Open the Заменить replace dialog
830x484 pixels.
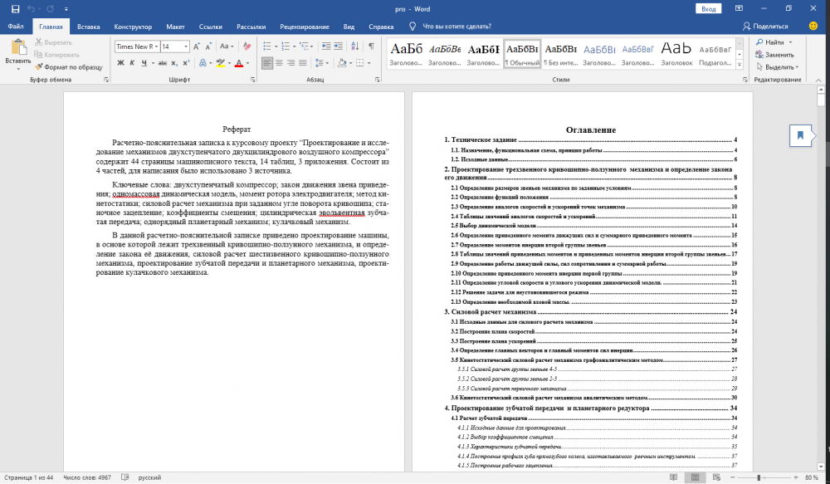[x=774, y=55]
